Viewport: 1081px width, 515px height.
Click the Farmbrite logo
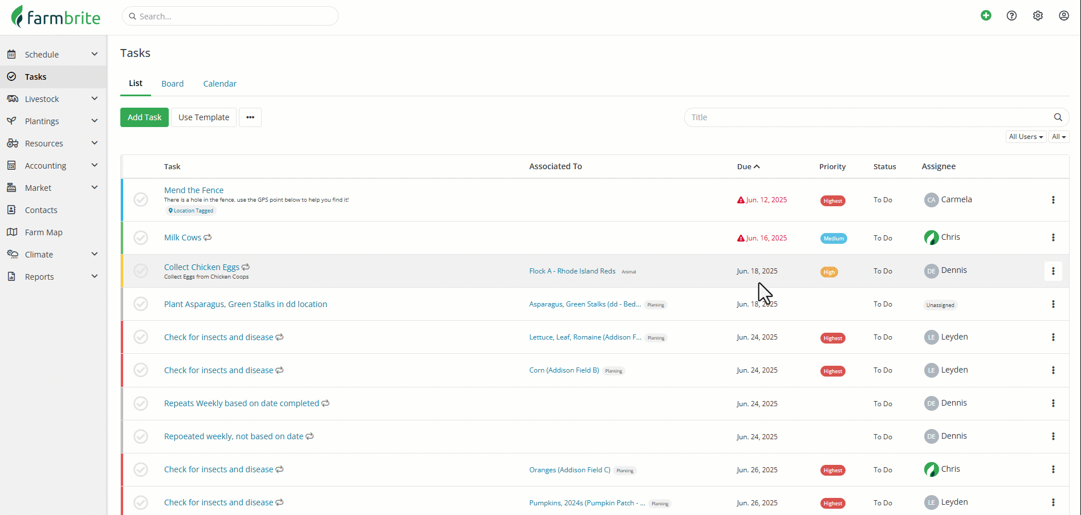coord(56,17)
